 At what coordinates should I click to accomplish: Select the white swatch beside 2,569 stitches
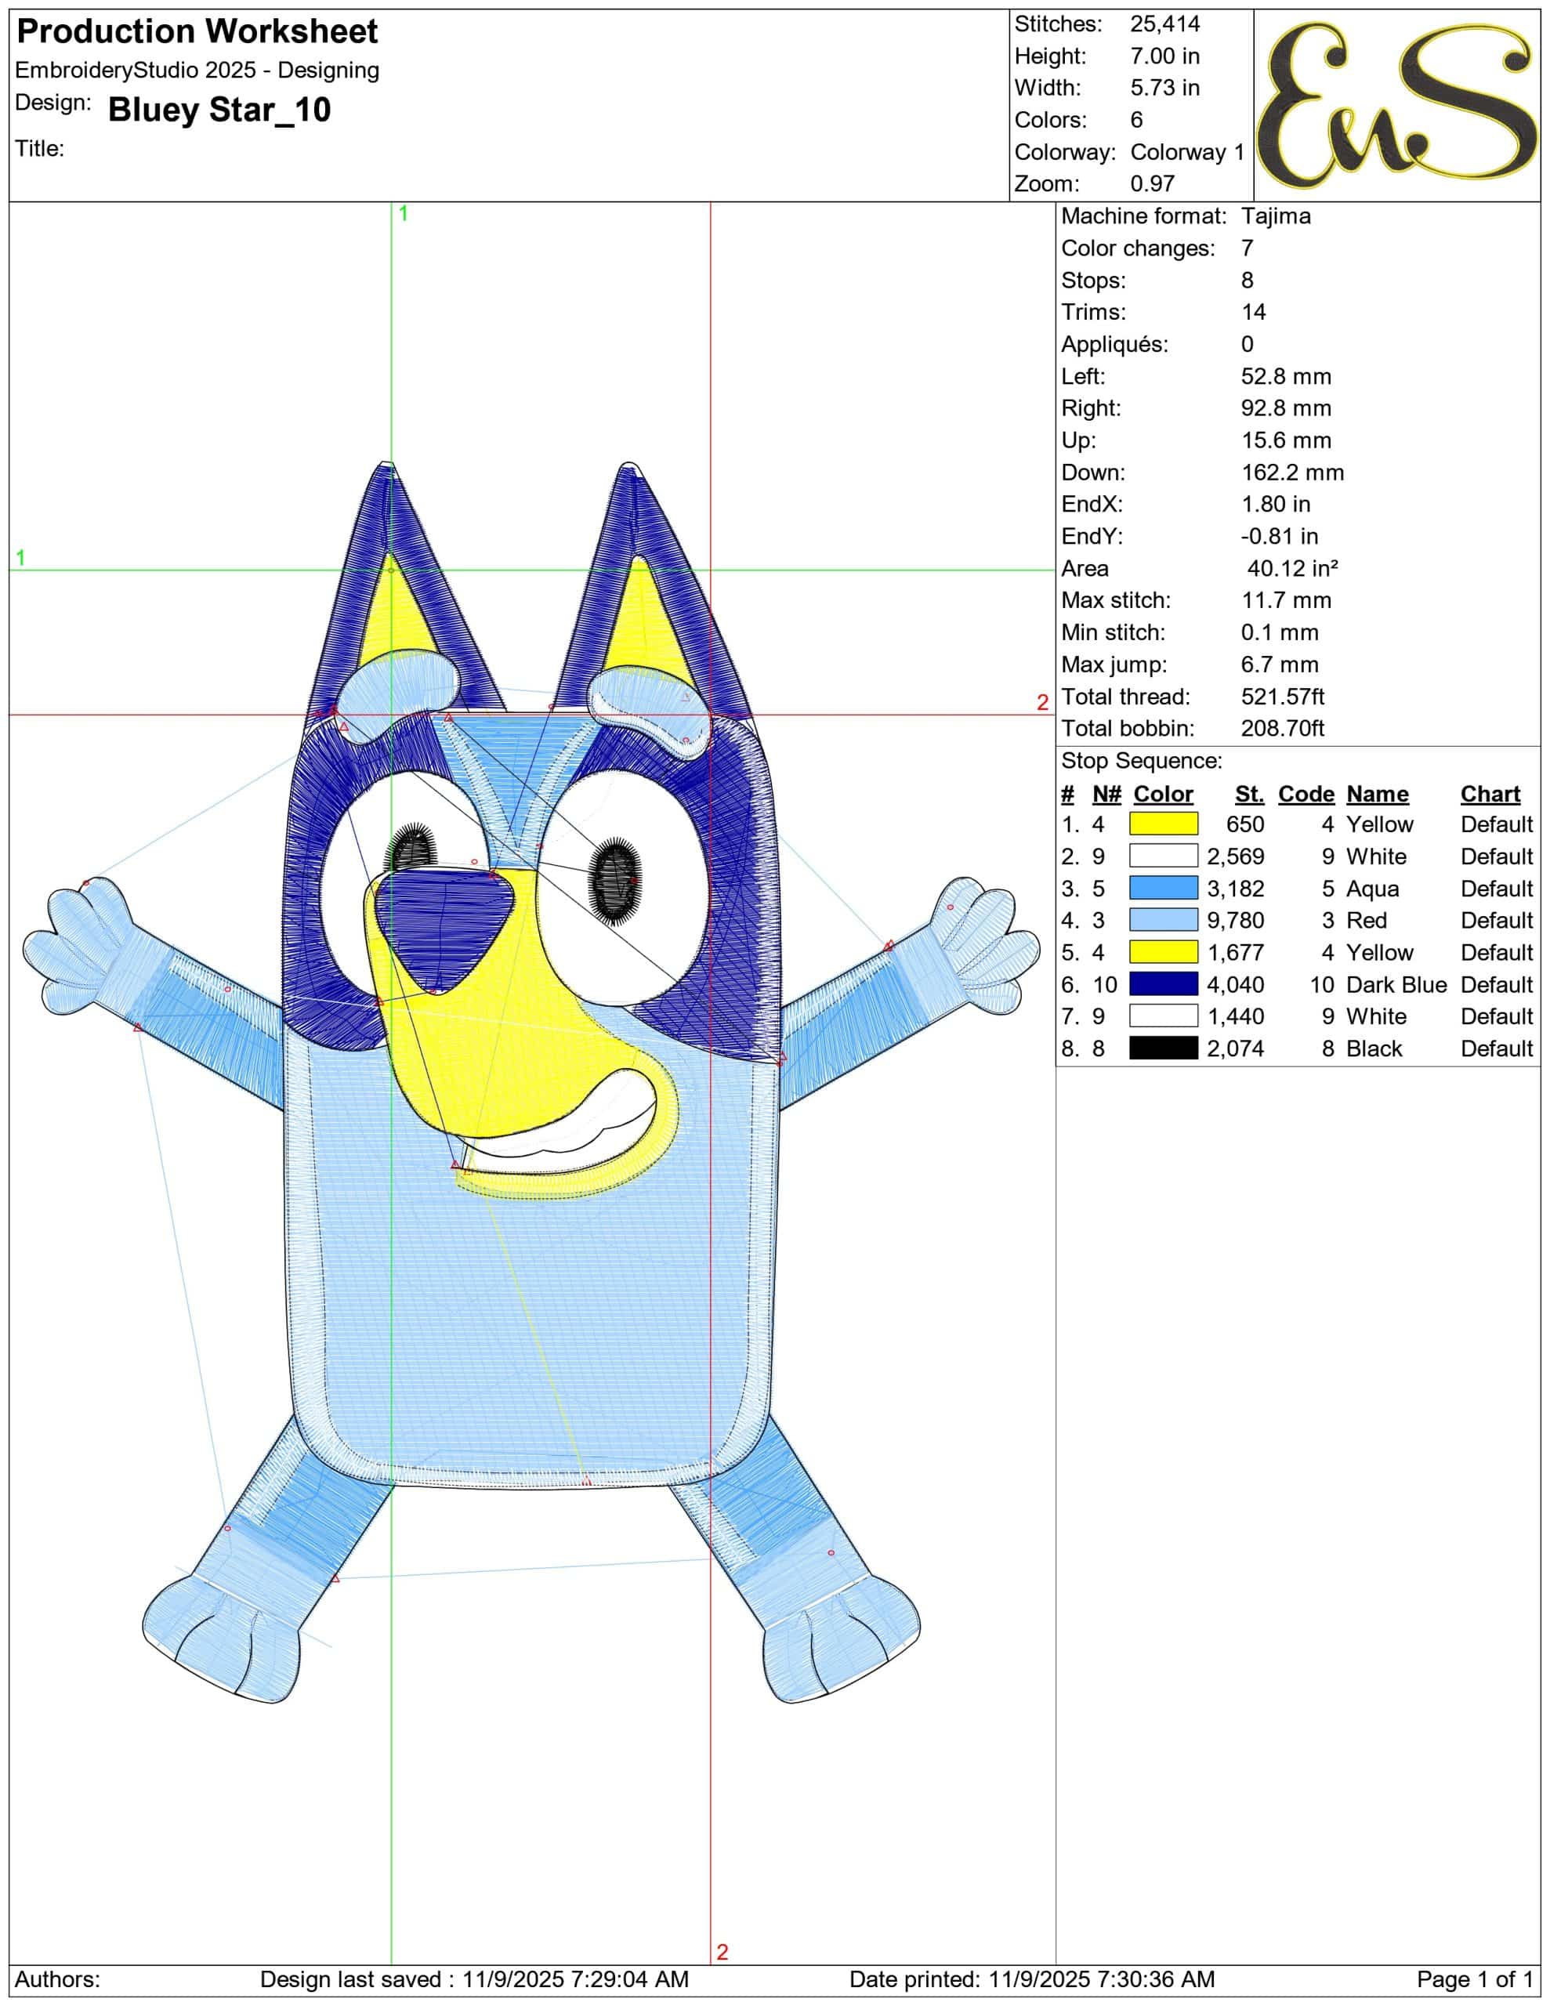click(x=1163, y=856)
